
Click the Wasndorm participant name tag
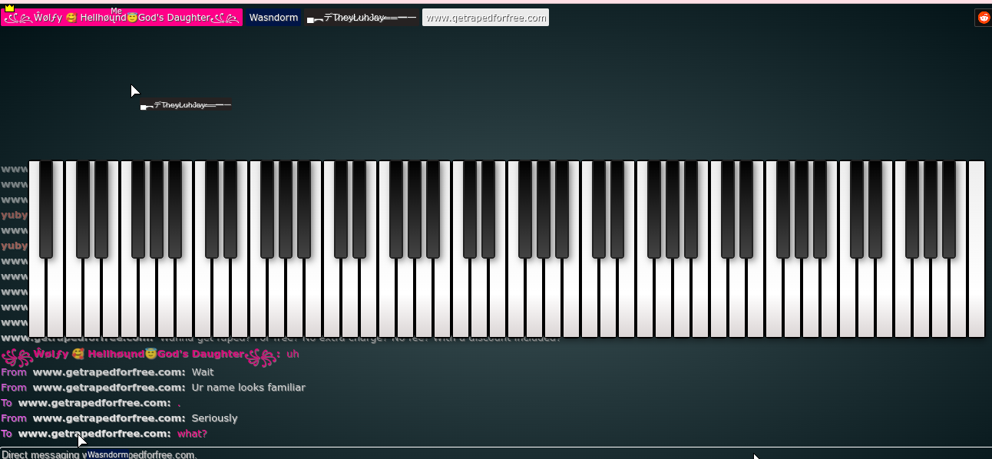273,18
